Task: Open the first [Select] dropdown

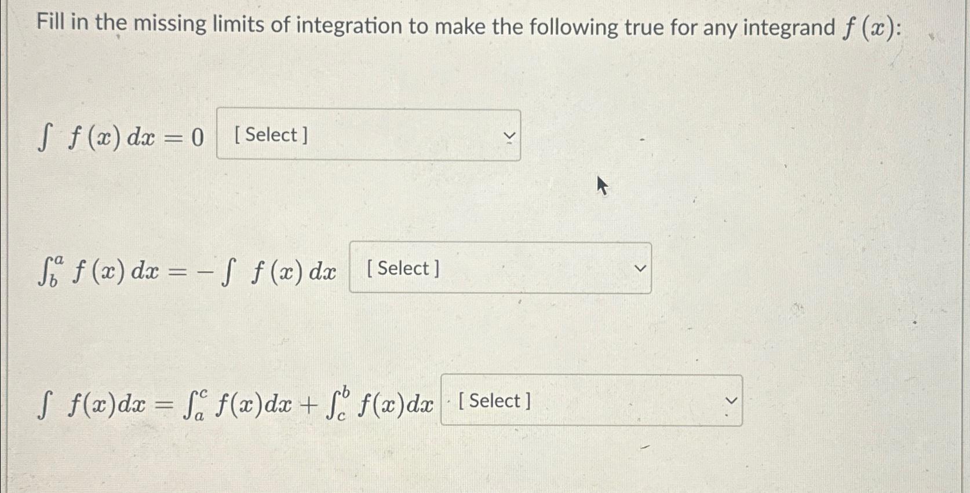Action: (368, 135)
